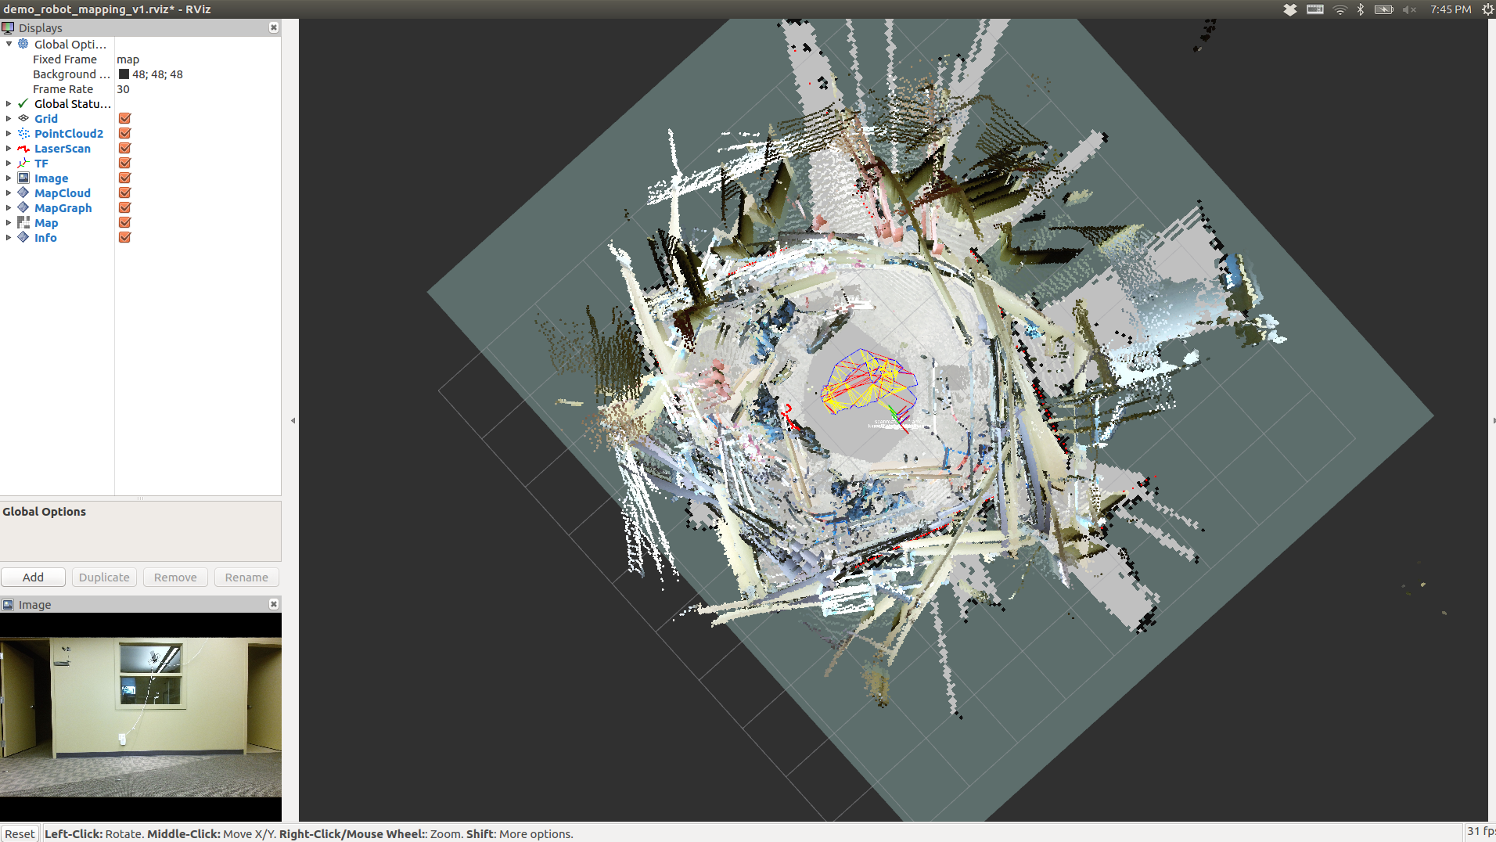The image size is (1496, 842).
Task: Close the Displays panel
Action: [x=274, y=27]
